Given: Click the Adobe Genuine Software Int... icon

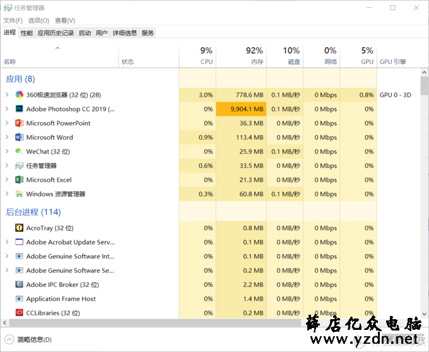Looking at the screenshot, I should [x=19, y=257].
